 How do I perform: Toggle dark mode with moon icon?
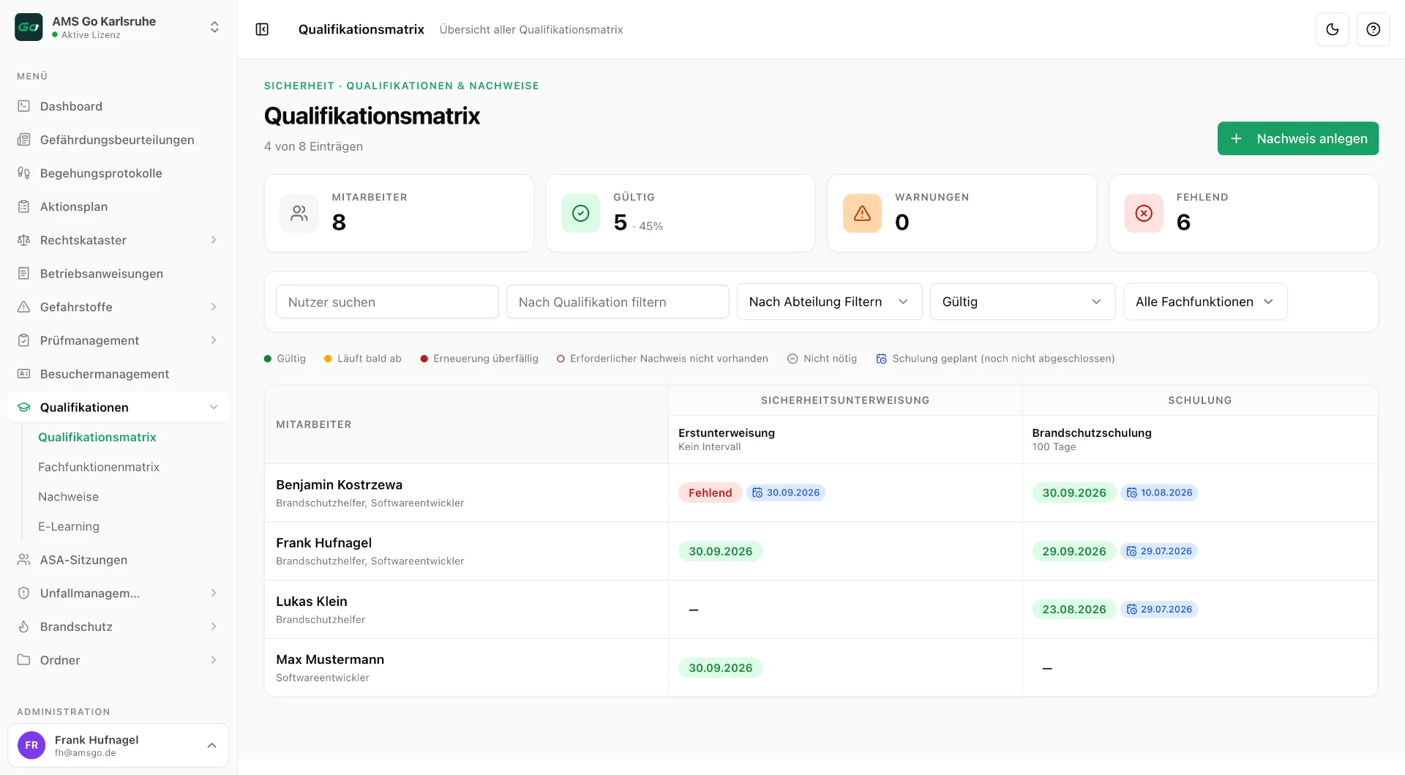pos(1332,29)
